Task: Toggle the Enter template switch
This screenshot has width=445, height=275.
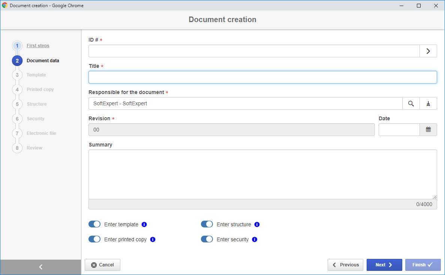Action: (x=94, y=224)
